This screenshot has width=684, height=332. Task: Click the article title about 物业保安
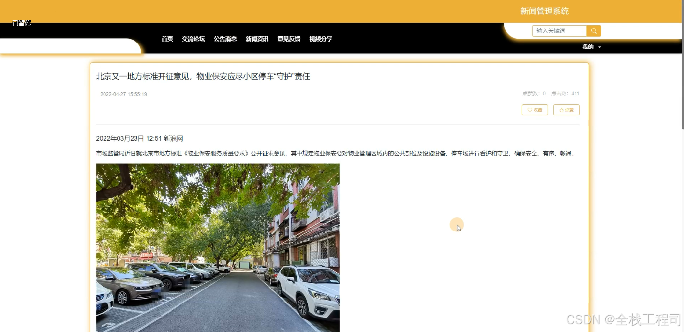(203, 76)
